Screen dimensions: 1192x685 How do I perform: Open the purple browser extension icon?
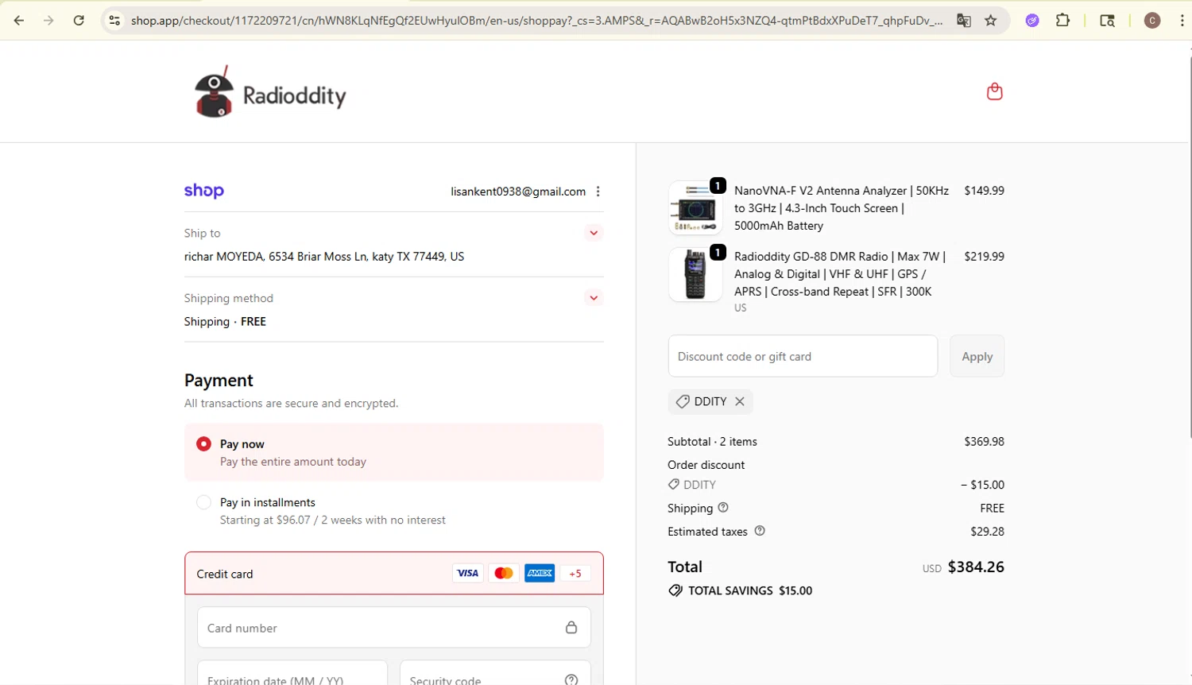pyautogui.click(x=1032, y=21)
